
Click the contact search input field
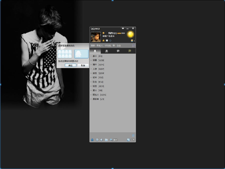tap(110, 46)
